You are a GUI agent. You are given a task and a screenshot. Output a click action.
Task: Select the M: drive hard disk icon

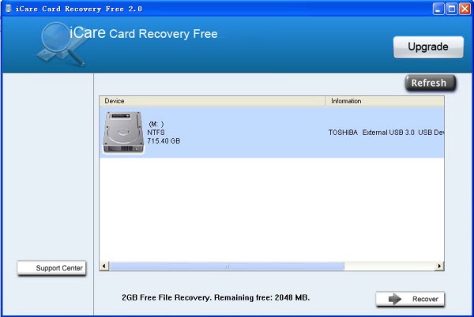[123, 132]
